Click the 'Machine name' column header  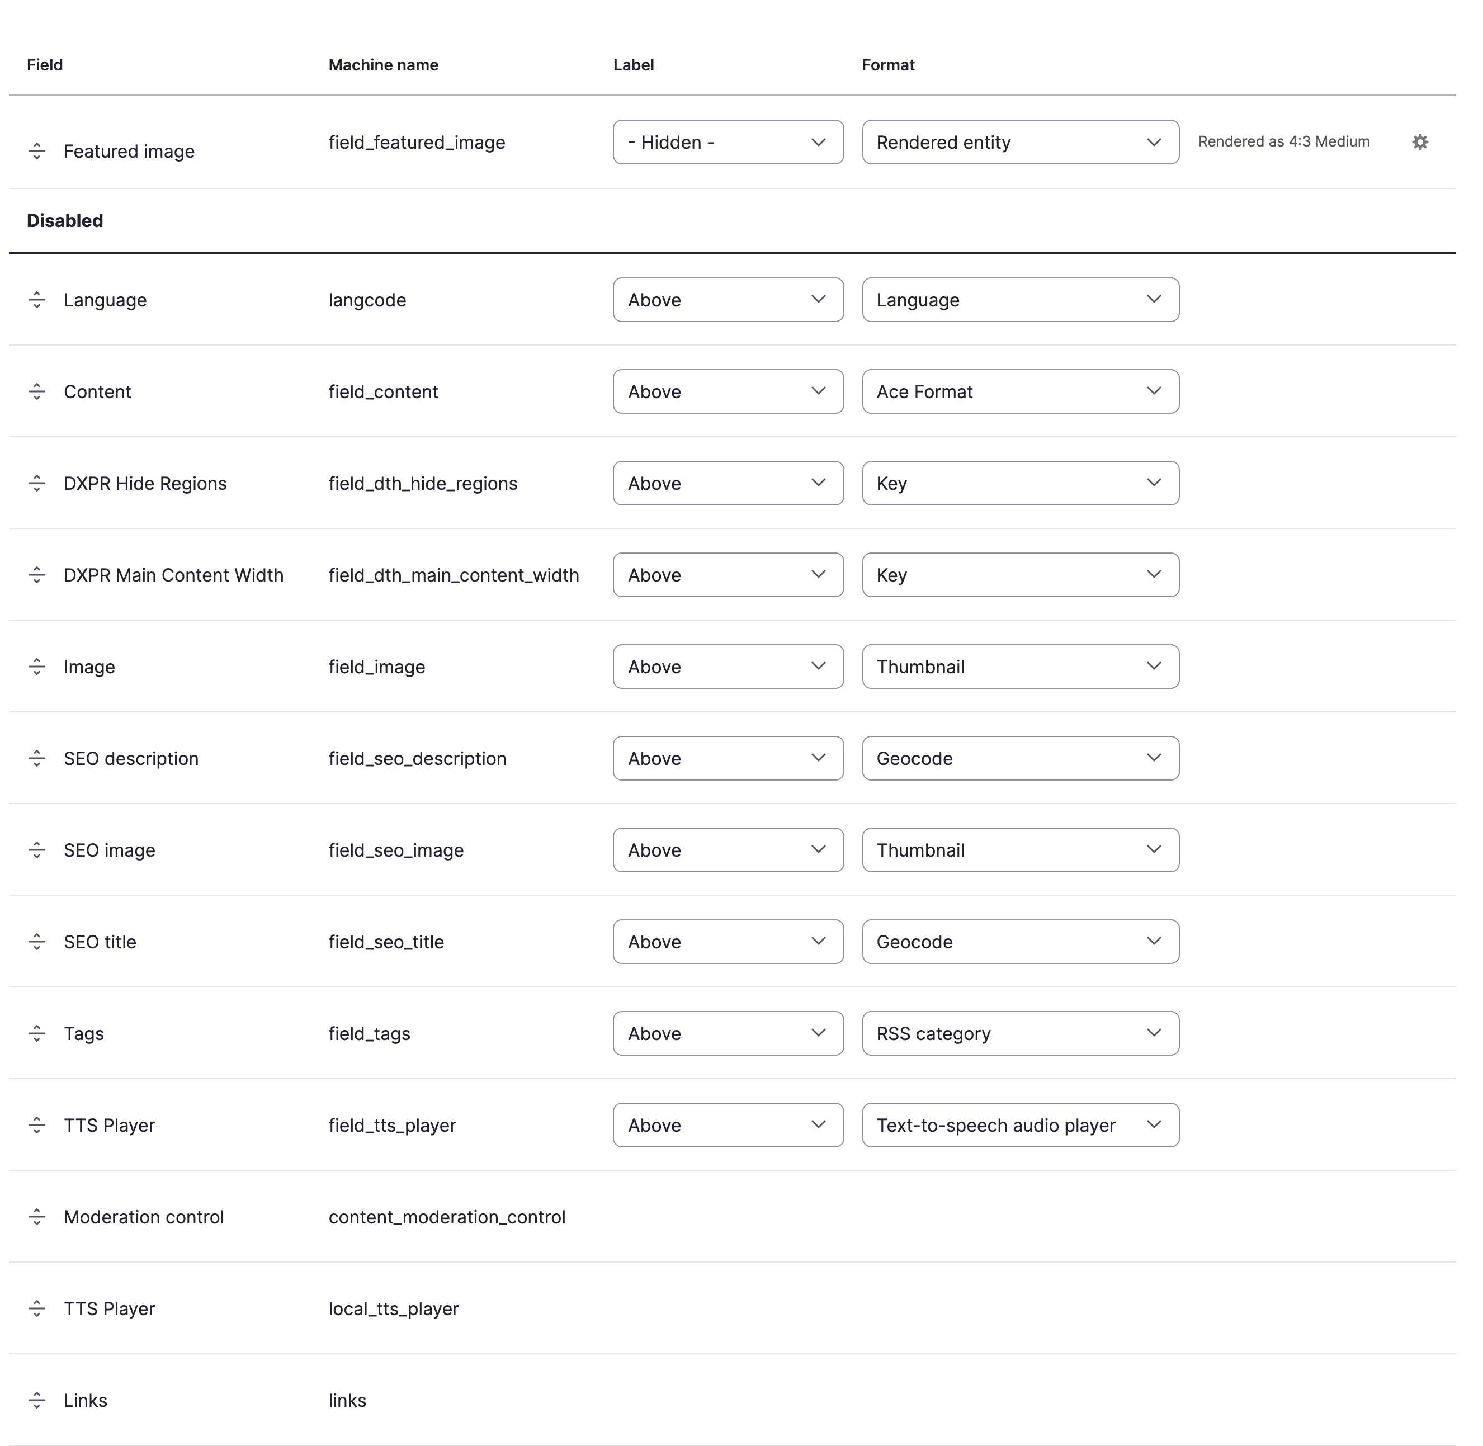[x=384, y=65]
